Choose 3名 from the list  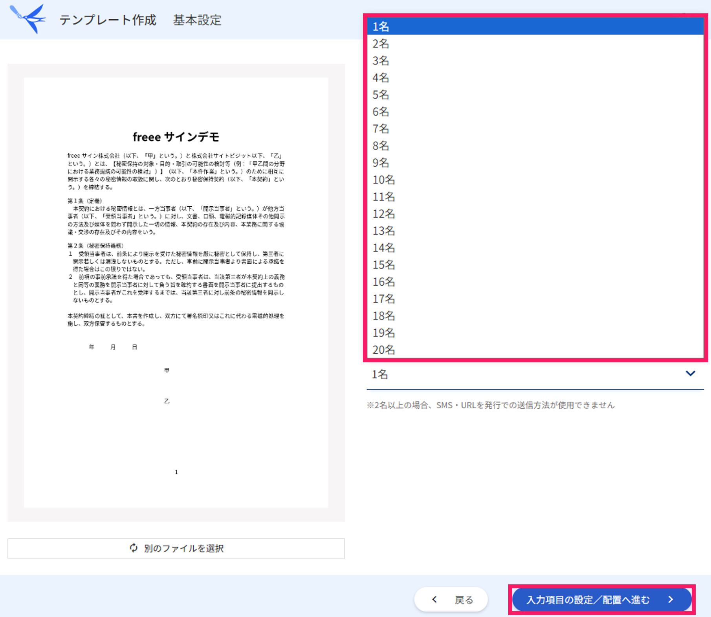coord(535,61)
